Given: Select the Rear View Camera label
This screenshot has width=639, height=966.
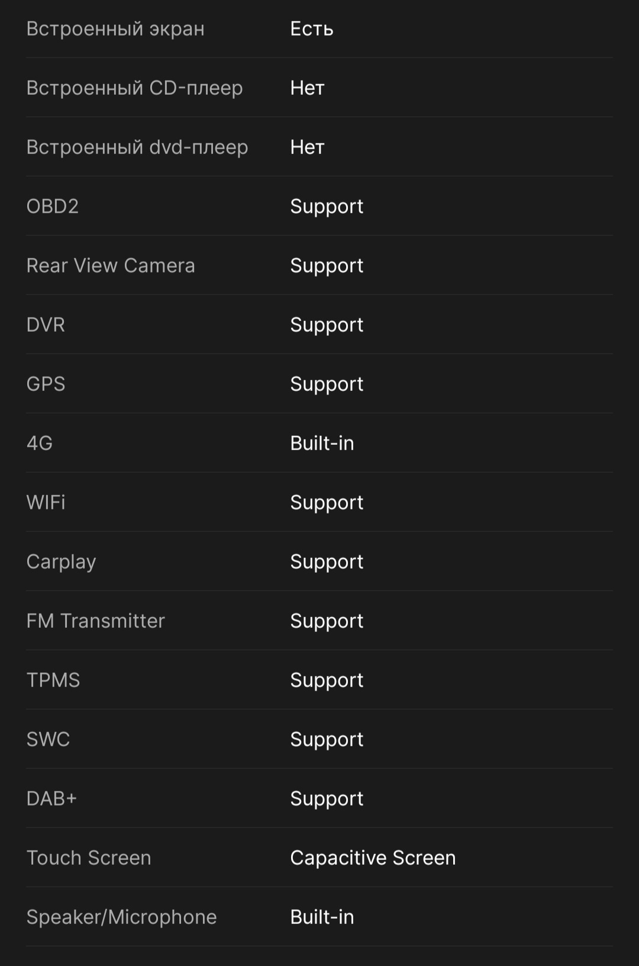Looking at the screenshot, I should 111,265.
